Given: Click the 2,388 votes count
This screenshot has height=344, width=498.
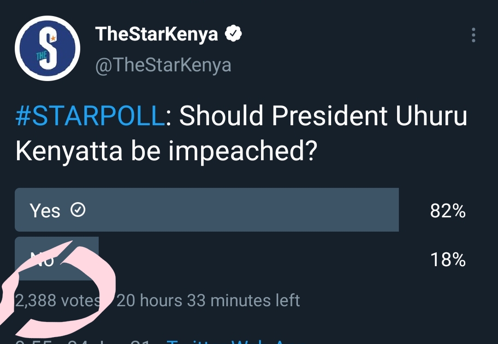Looking at the screenshot, I should click(x=58, y=301).
